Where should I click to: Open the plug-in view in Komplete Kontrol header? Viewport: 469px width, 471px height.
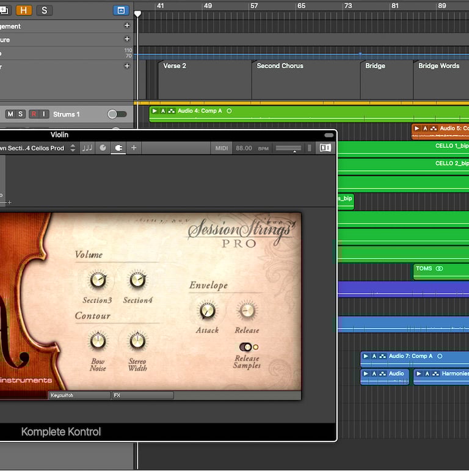[x=118, y=148]
